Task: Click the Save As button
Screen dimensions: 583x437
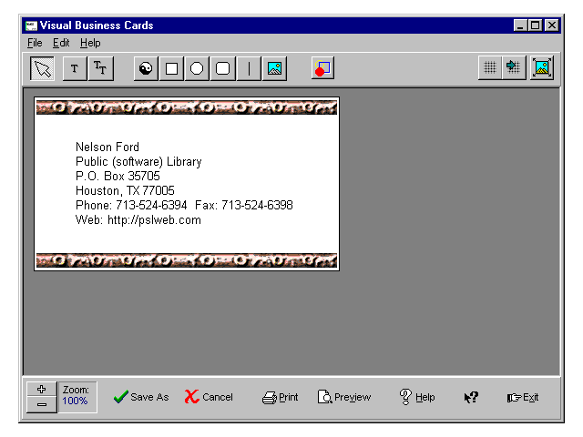Action: click(x=141, y=397)
